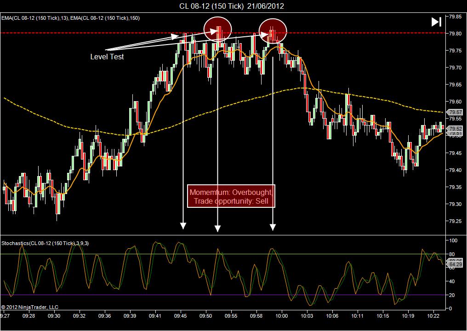Click the 10:15 time axis label

[383, 316]
